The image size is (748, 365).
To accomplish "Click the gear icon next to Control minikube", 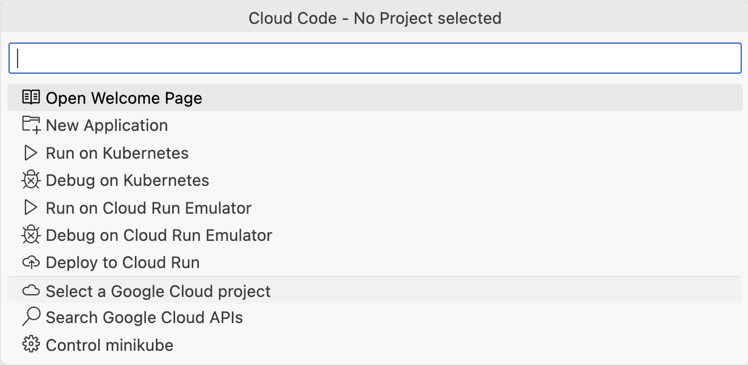I will tap(31, 345).
